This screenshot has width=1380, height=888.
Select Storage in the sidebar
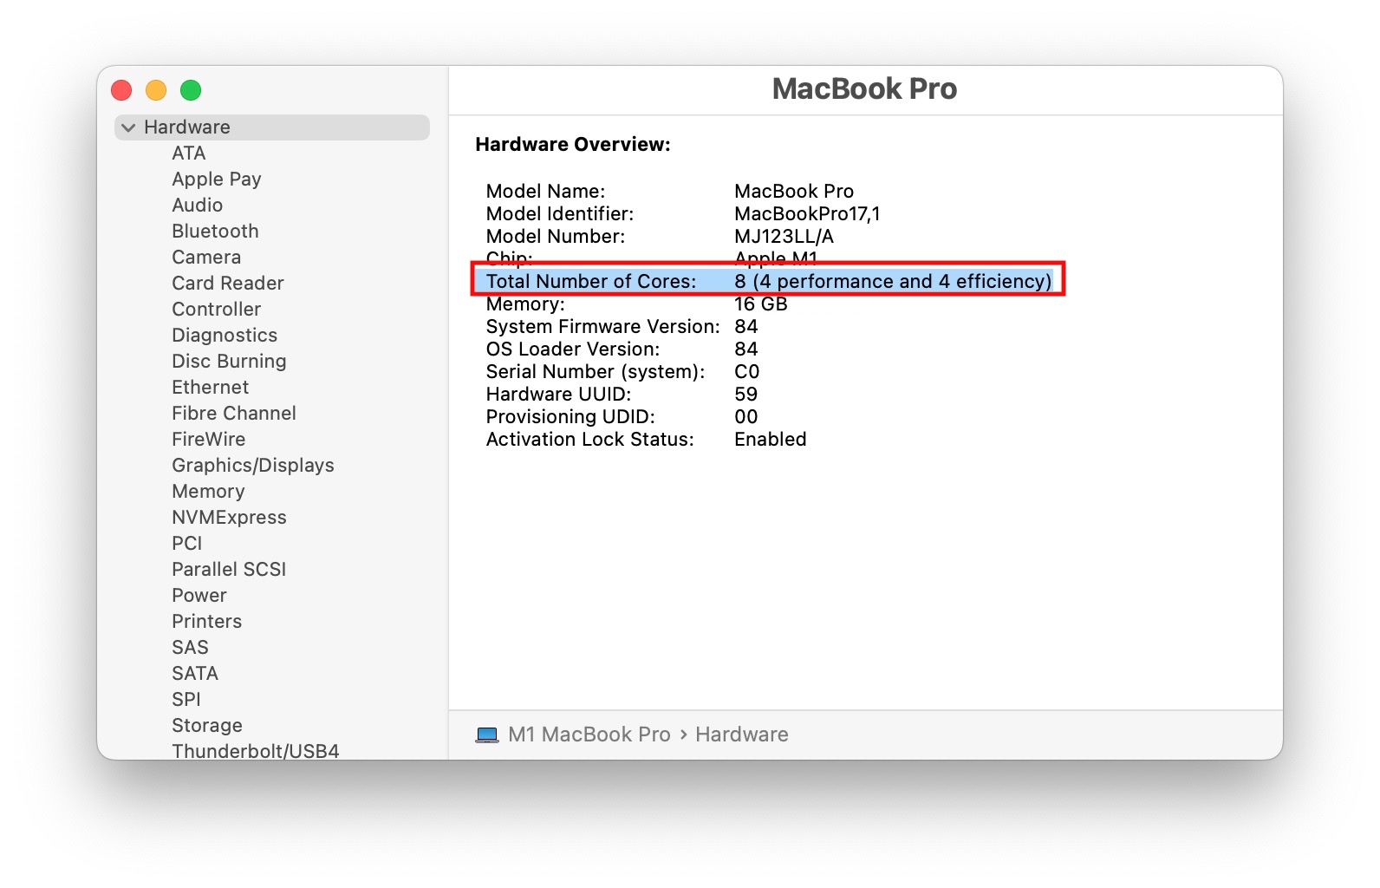tap(206, 725)
